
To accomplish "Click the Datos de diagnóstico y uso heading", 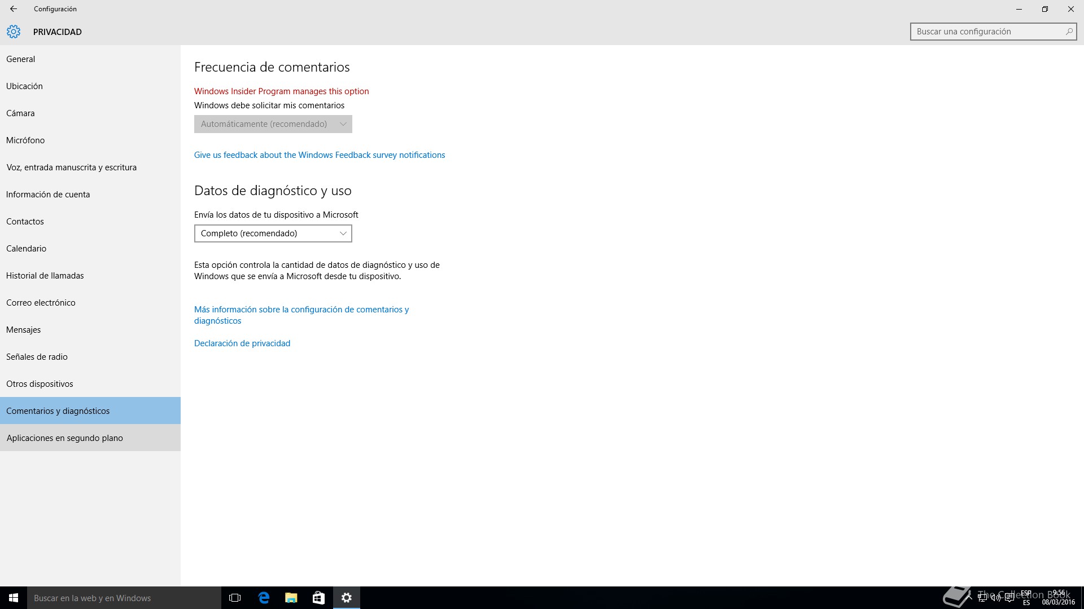I will click(273, 191).
